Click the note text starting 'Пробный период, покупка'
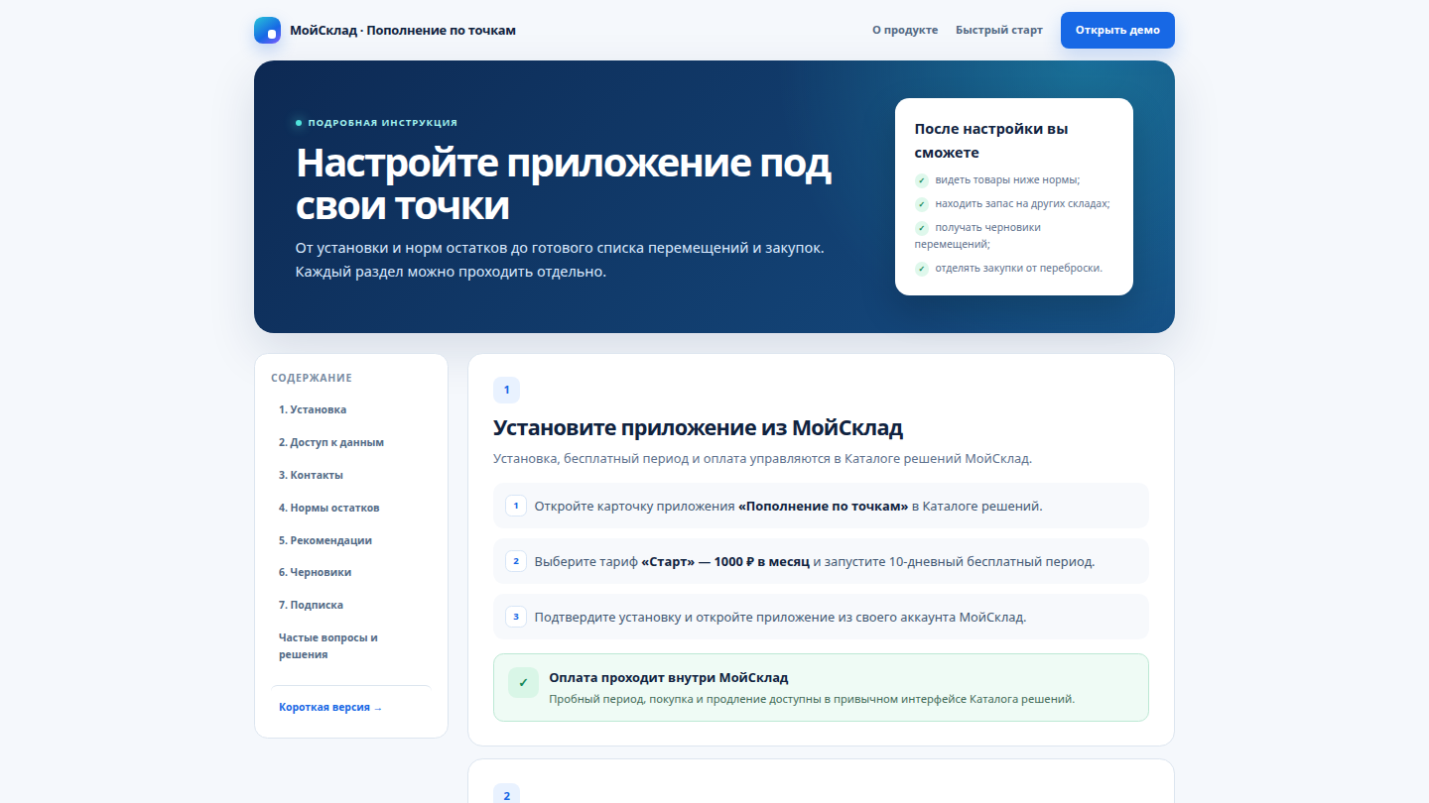 812,699
